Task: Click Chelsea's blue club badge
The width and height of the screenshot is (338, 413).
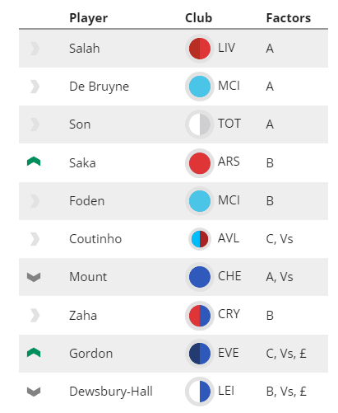Action: point(200,277)
